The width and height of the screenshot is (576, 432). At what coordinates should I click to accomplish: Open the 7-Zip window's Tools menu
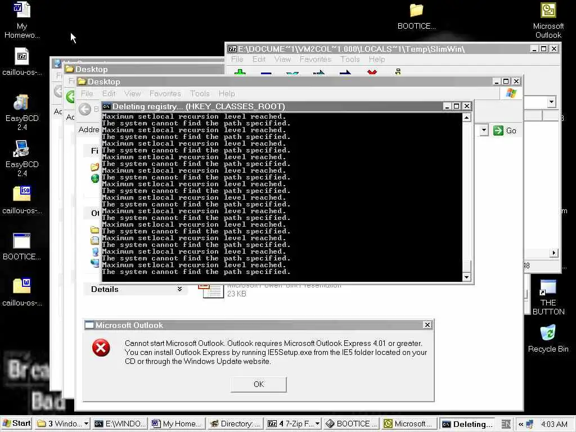350,59
